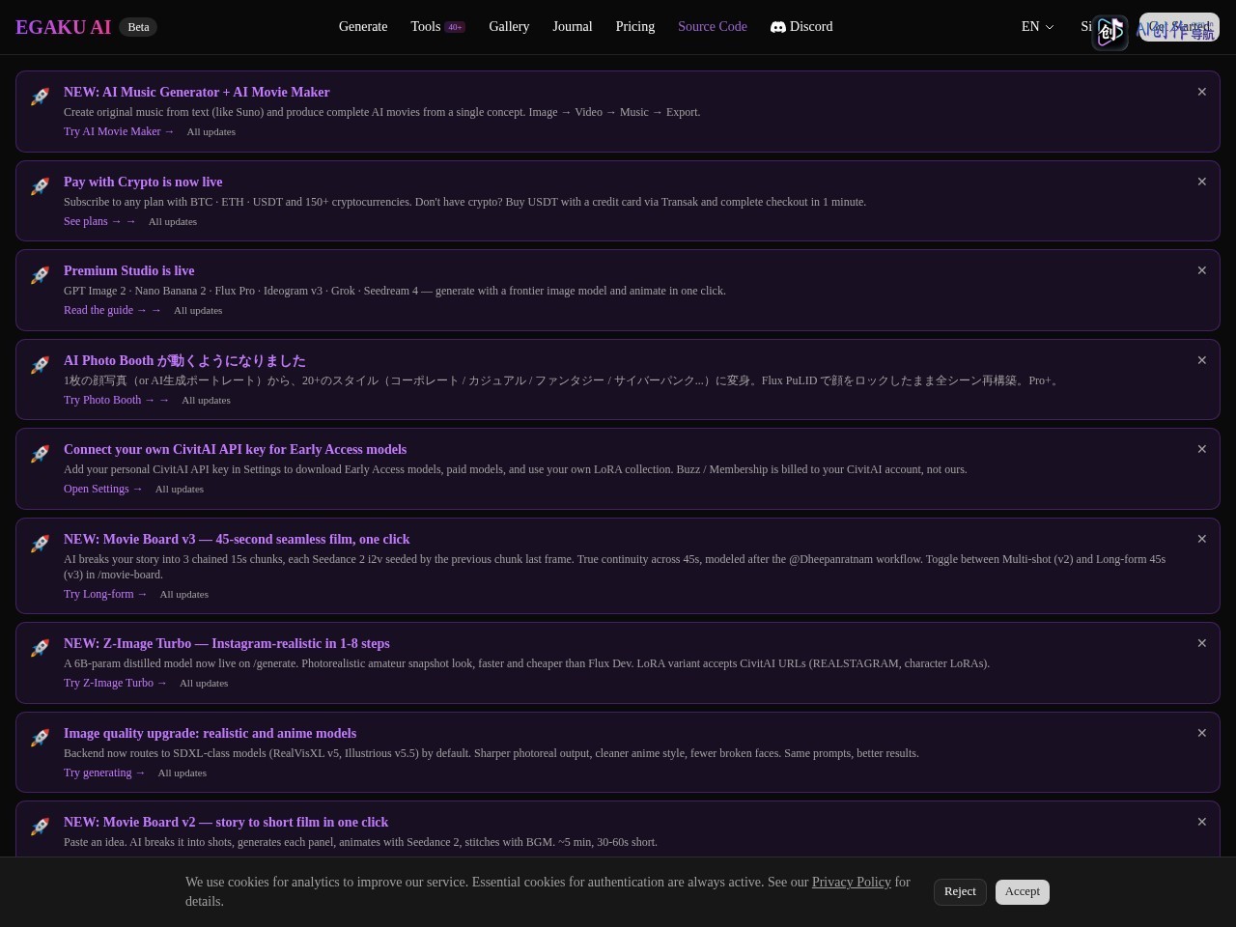The image size is (1236, 927).
Task: Close the AI Photo Booth announcement
Action: point(1202,360)
